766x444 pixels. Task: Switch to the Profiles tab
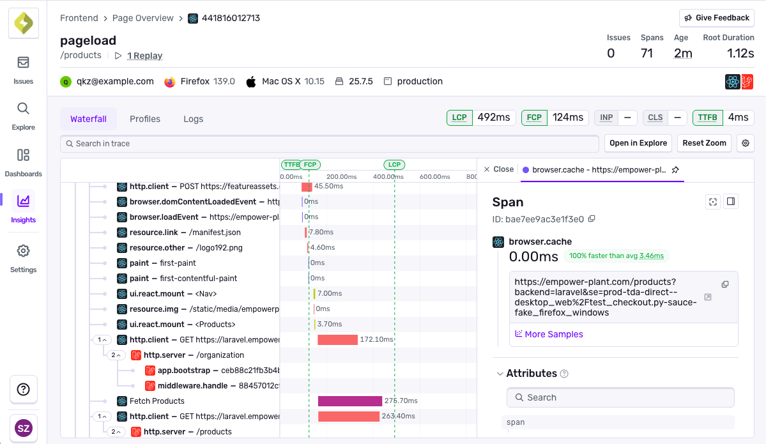pyautogui.click(x=145, y=118)
